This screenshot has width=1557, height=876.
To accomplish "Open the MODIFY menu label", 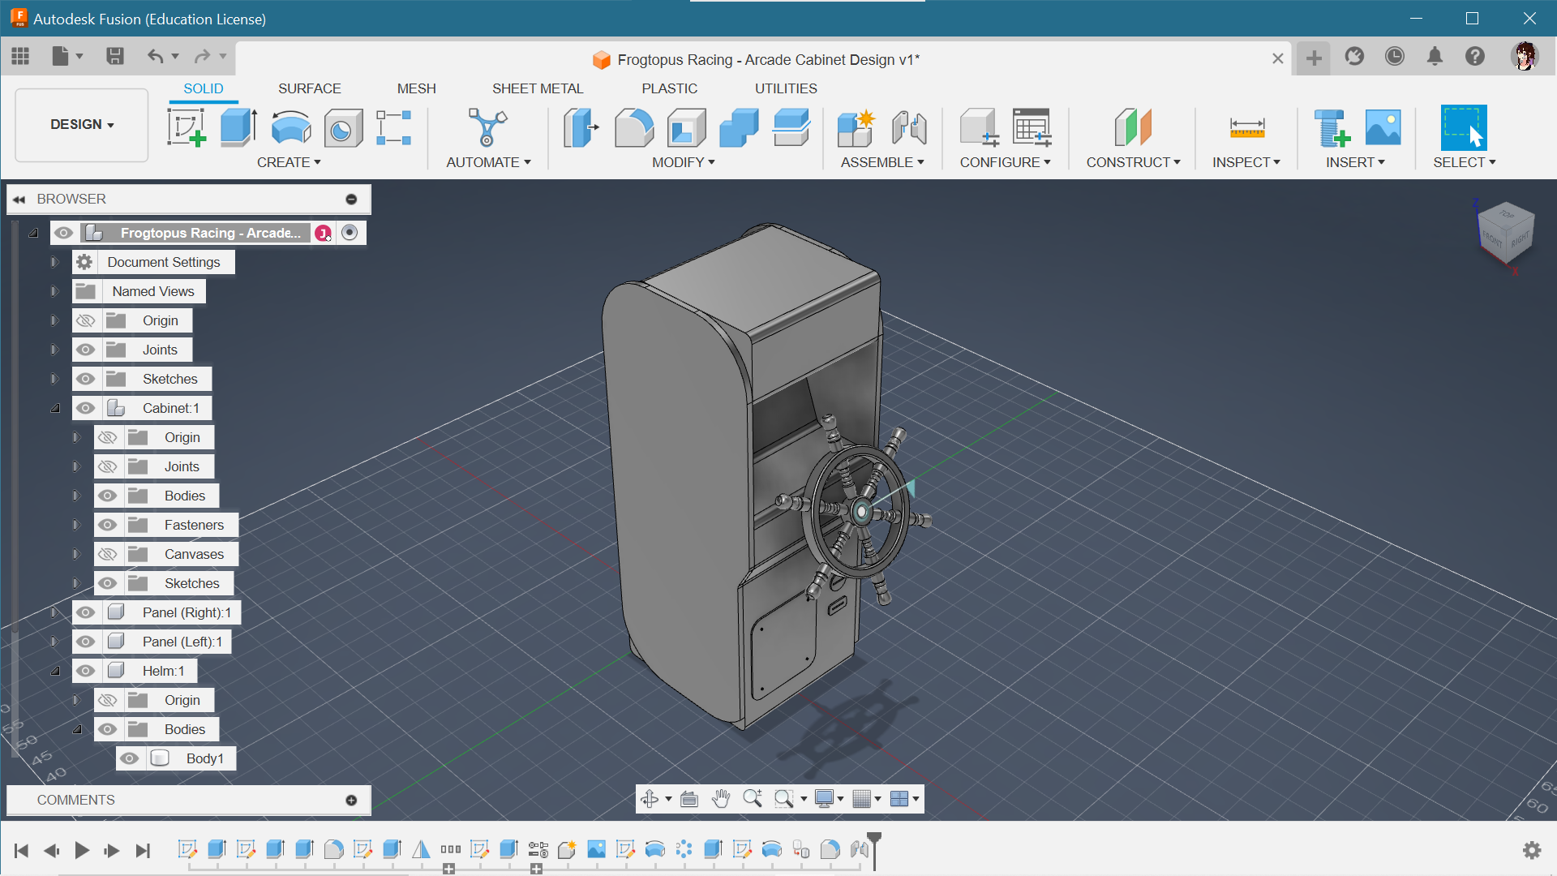I will point(683,162).
